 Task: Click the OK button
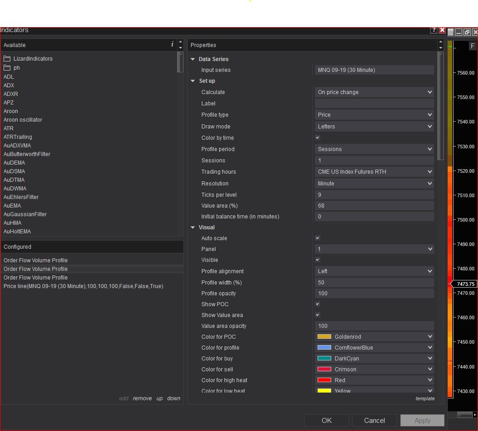point(327,421)
